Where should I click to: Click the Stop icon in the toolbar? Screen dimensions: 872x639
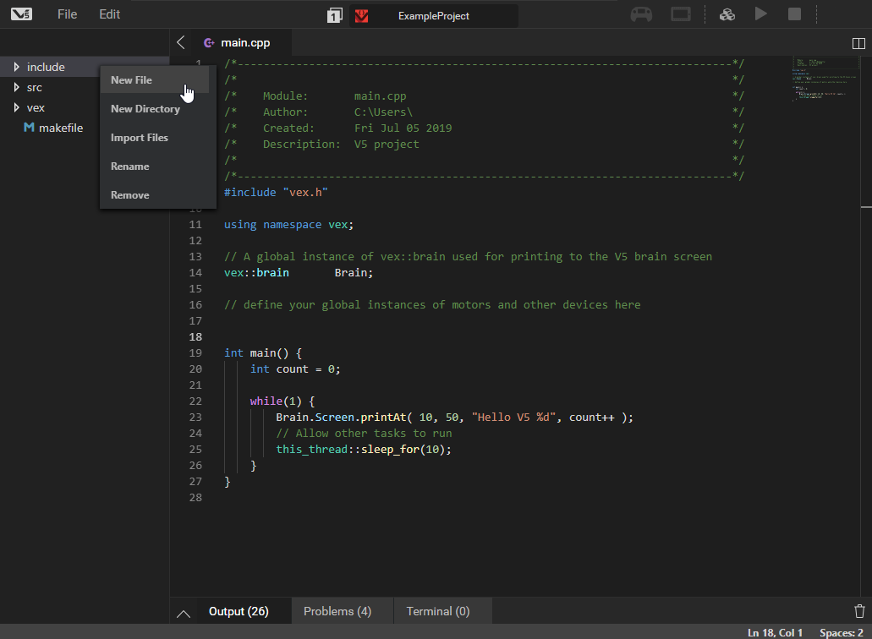[792, 14]
